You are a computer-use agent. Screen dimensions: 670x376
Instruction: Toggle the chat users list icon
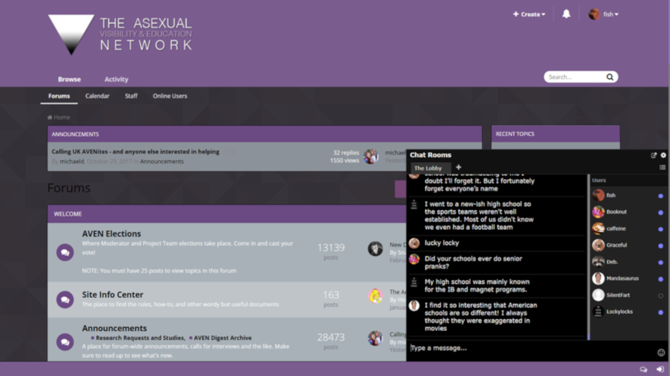coord(662,168)
